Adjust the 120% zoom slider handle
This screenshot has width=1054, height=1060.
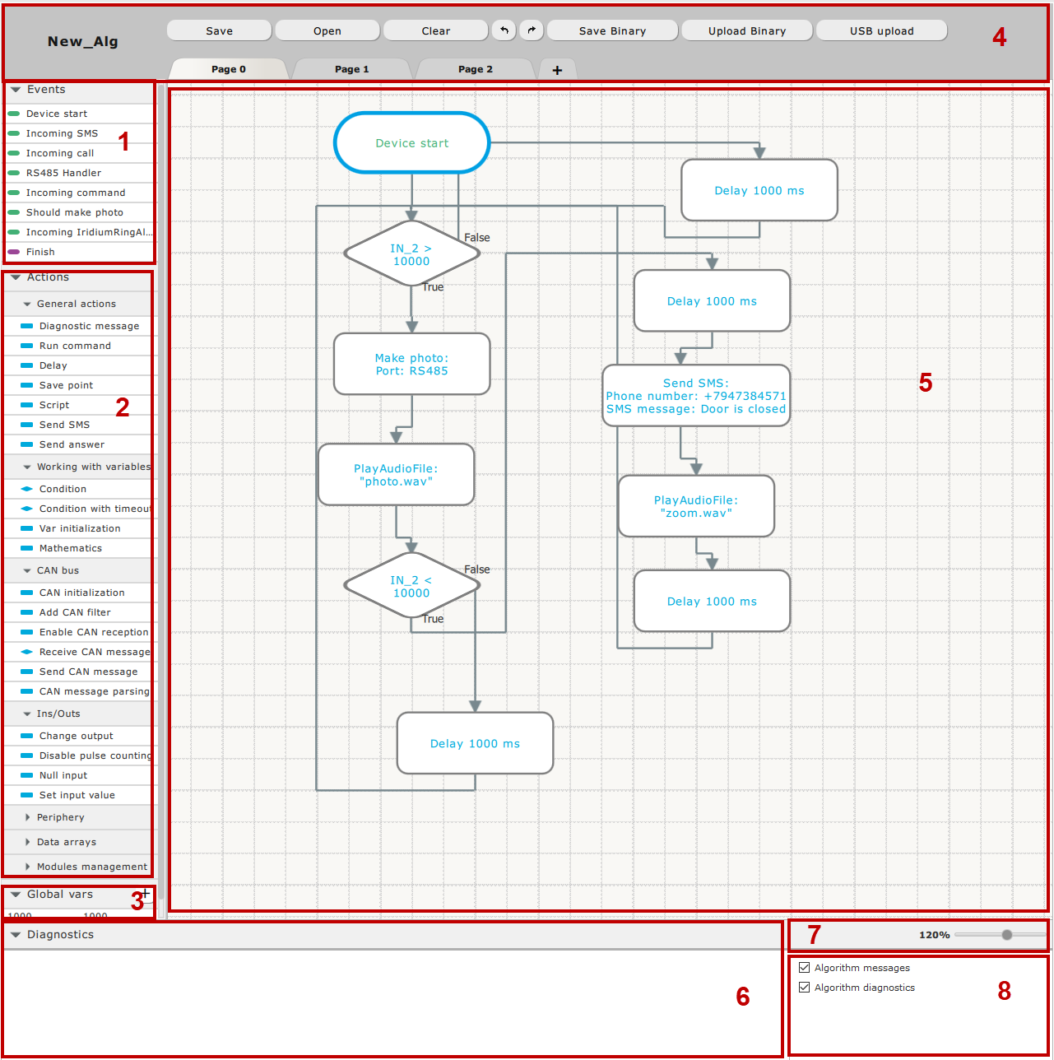pyautogui.click(x=1006, y=935)
